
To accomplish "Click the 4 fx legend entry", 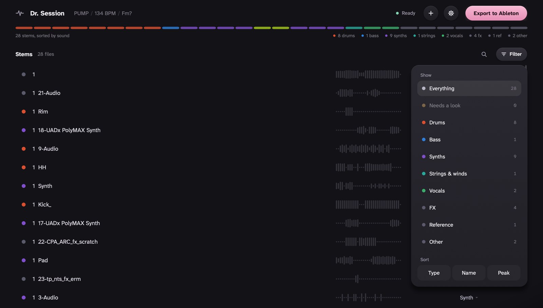I will point(475,36).
